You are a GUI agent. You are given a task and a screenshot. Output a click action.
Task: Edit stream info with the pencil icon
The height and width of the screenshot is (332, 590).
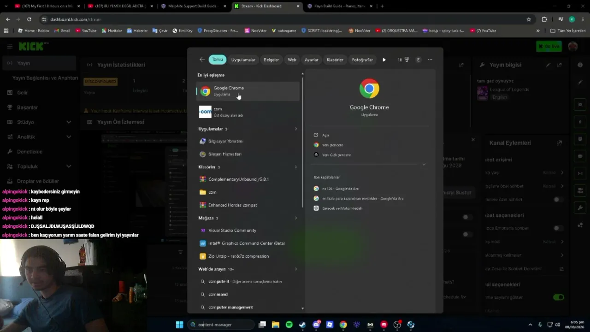(548, 65)
